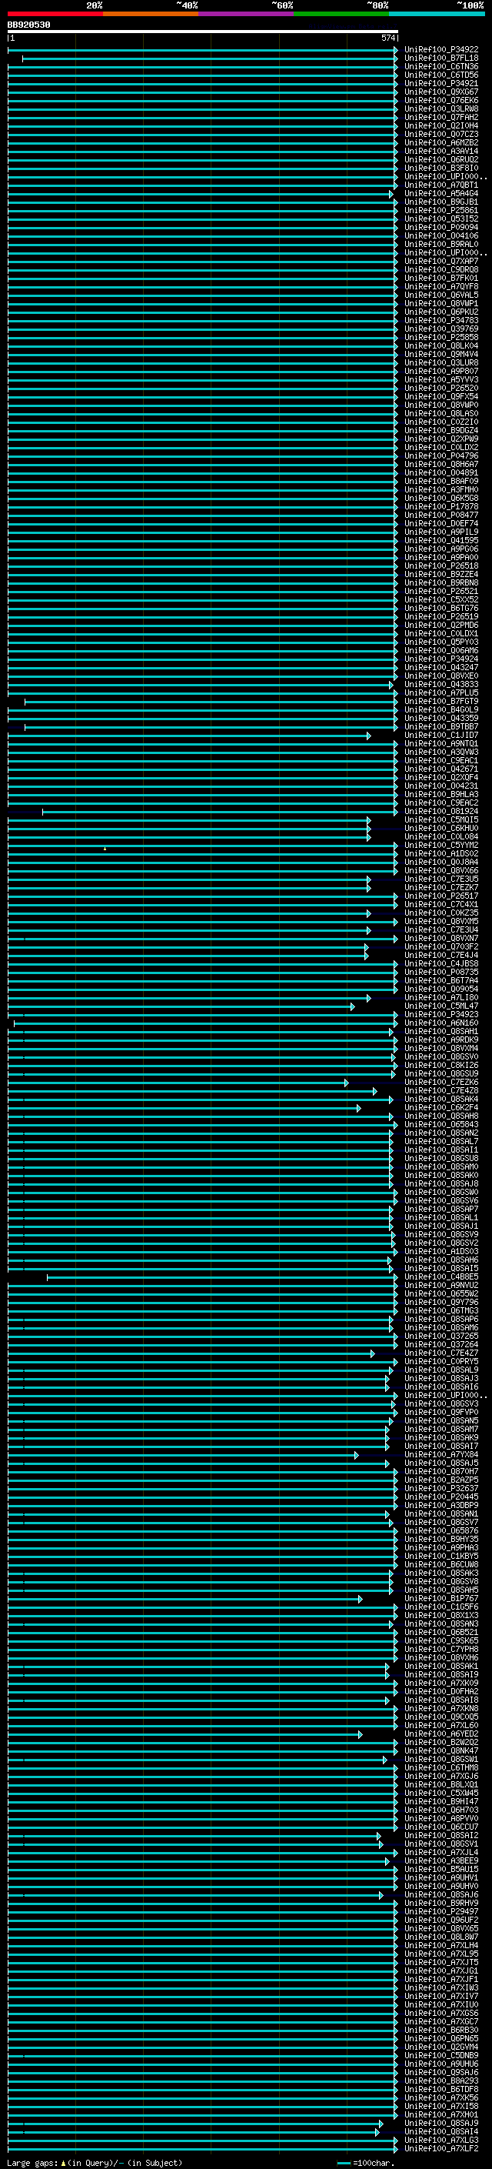Screen dimensions: 492x2169
Task: Click the large-gap triangle marker in C5YYM2 row
Action: click(105, 849)
